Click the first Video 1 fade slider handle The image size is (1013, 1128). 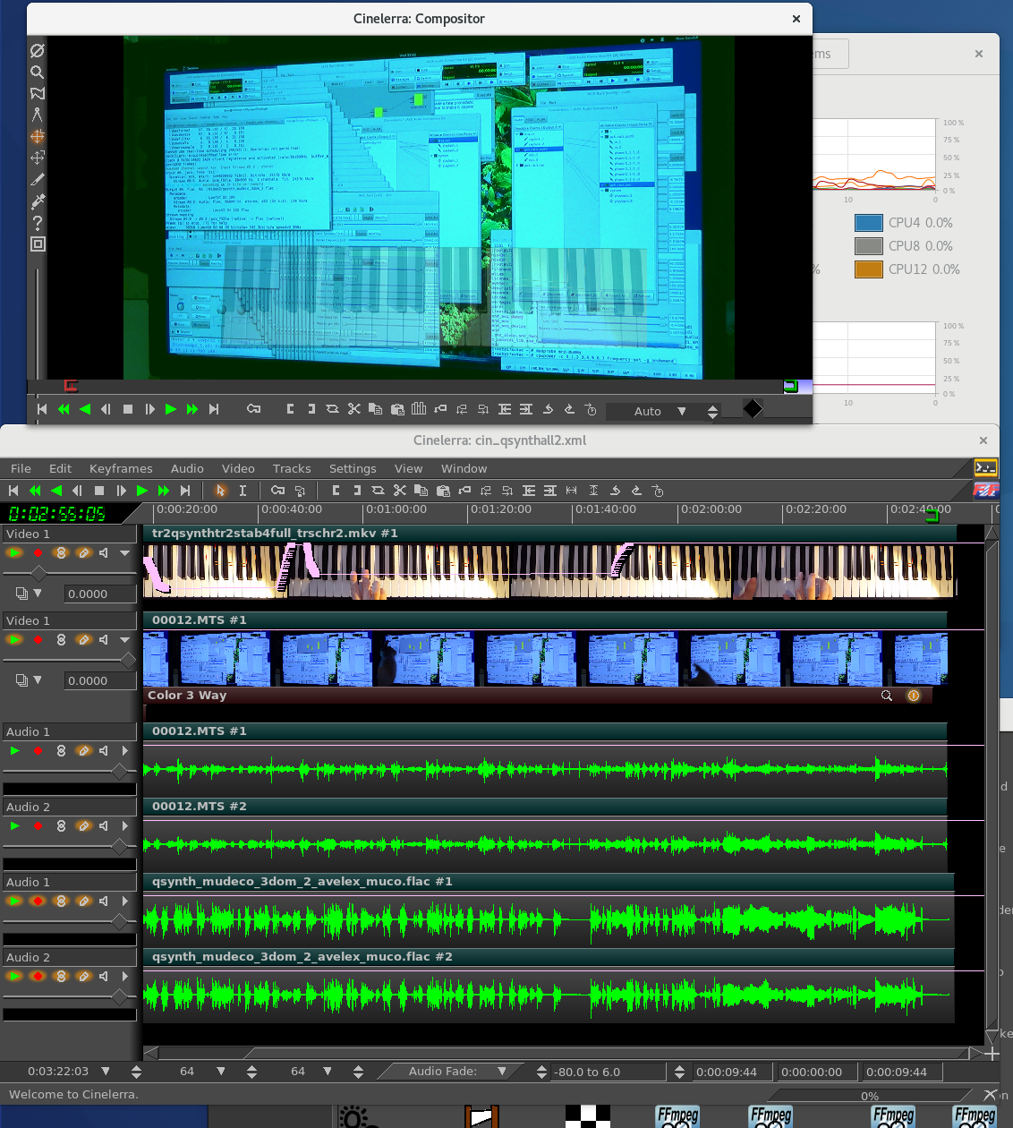pos(38,573)
